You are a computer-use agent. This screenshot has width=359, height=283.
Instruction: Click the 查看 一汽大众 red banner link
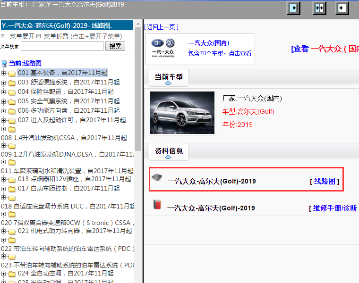(x=325, y=49)
